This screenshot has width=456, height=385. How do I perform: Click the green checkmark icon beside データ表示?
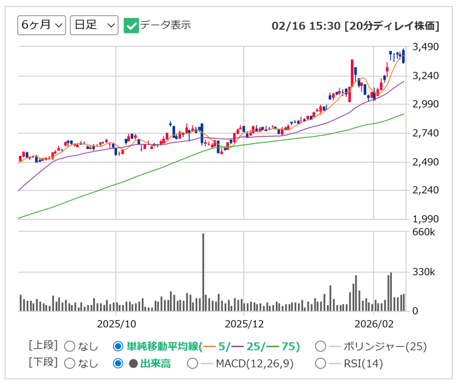(x=130, y=25)
